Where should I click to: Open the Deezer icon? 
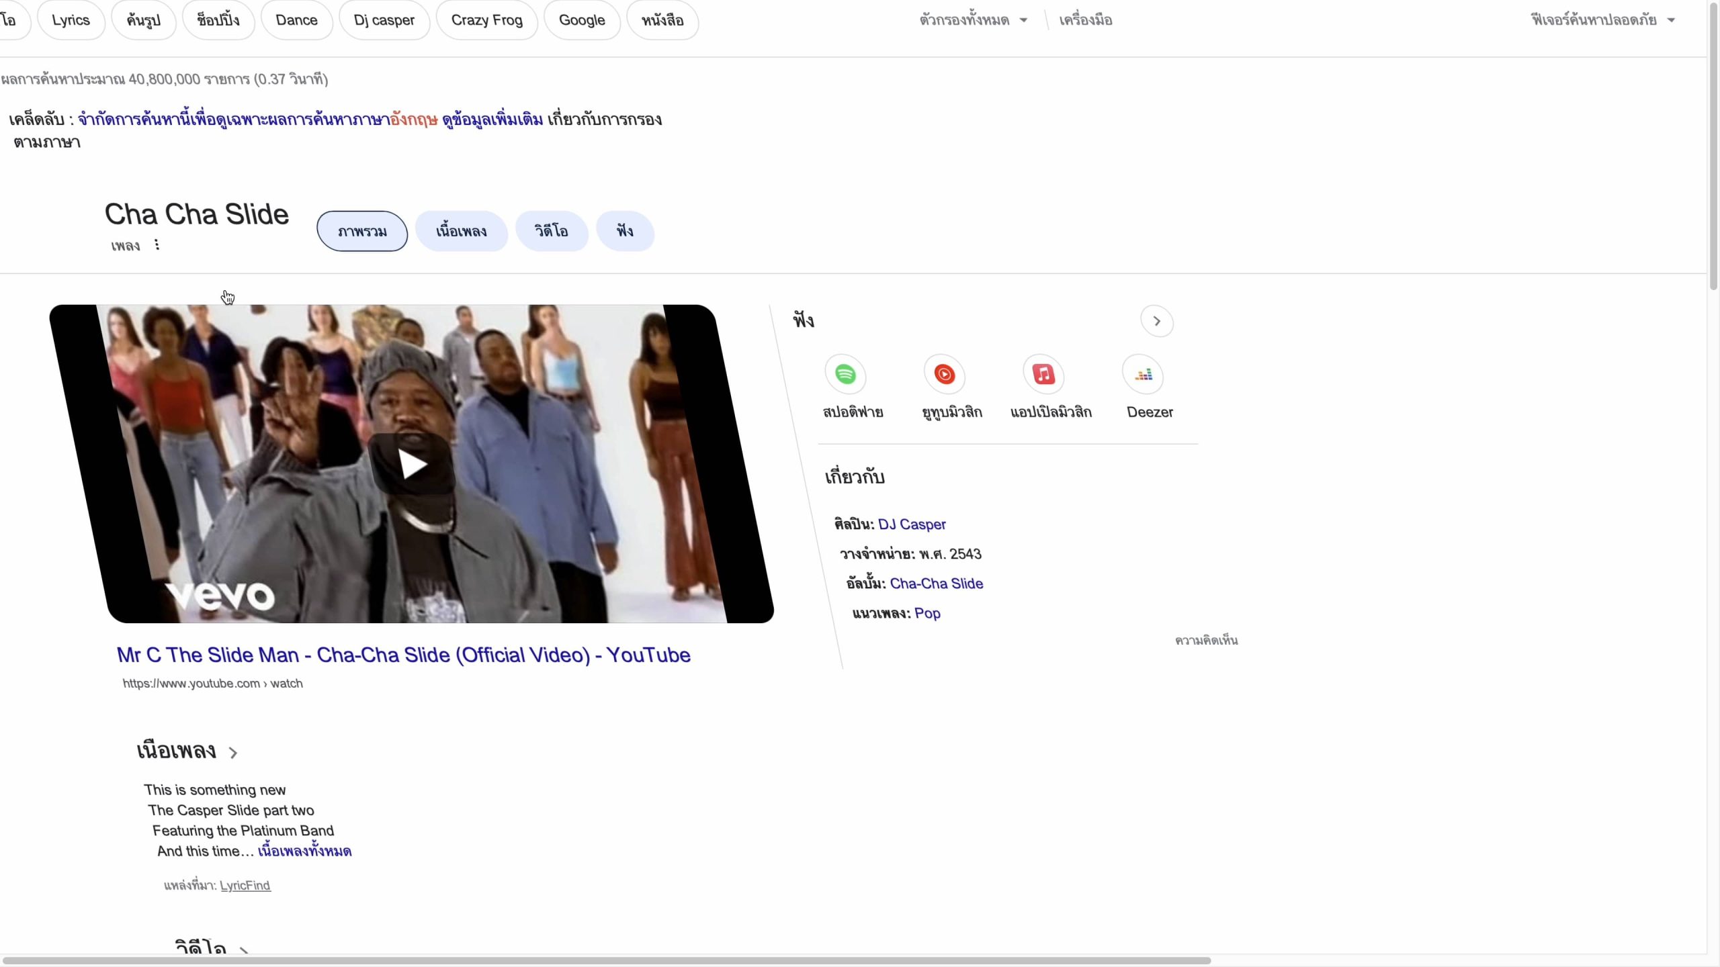1142,375
